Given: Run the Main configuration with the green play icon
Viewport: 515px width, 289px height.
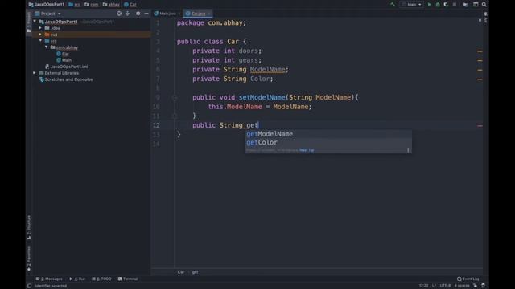Looking at the screenshot, I should click(x=429, y=5).
